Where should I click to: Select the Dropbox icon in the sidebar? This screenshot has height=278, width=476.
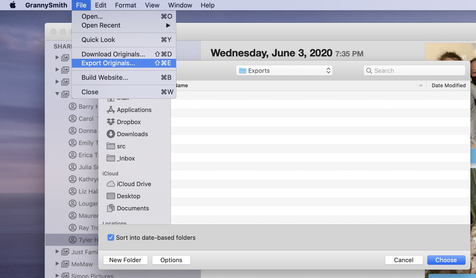[x=111, y=122]
